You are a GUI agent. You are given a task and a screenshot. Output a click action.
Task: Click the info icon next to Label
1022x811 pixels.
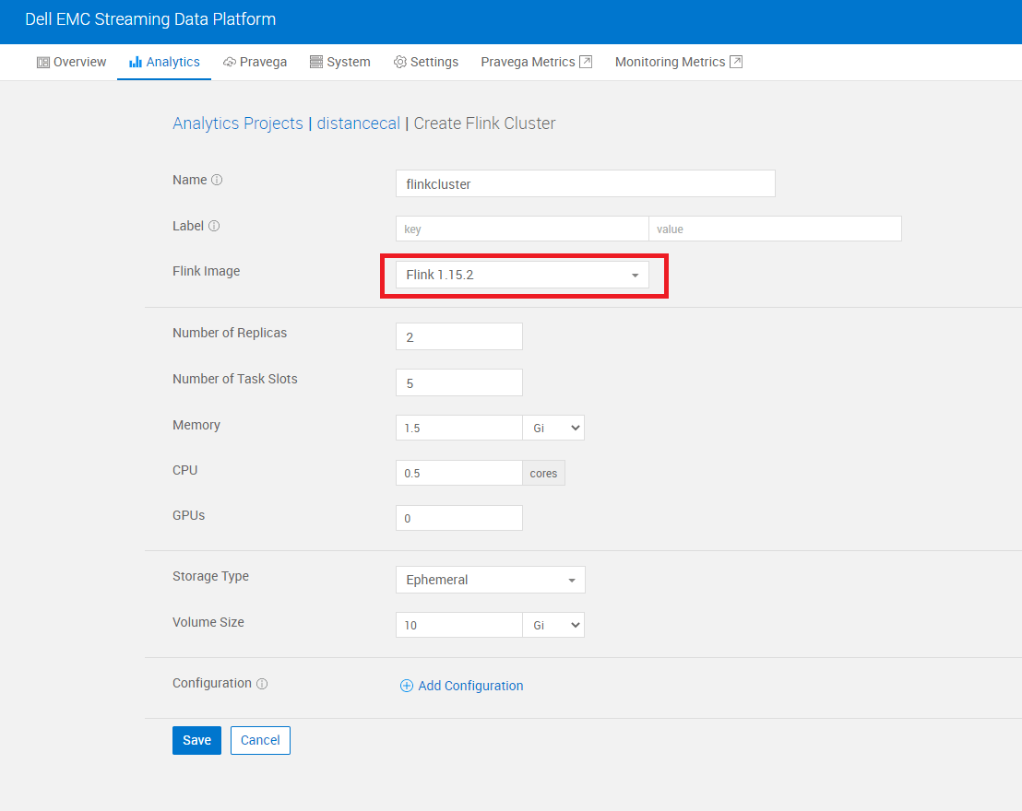[214, 225]
